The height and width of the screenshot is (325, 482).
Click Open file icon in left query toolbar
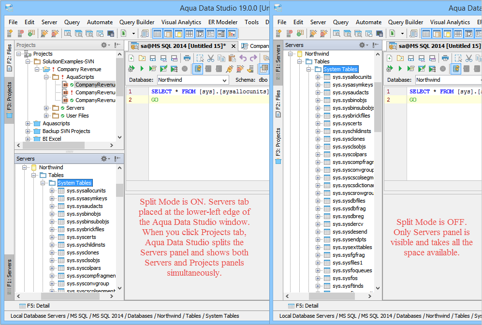pos(142,58)
